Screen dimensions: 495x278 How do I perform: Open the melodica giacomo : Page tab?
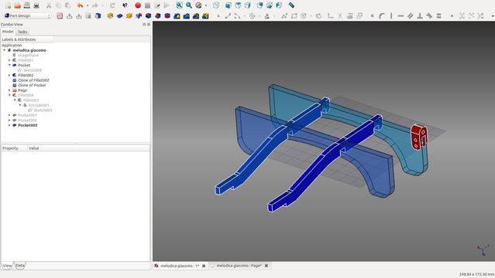pos(239,266)
